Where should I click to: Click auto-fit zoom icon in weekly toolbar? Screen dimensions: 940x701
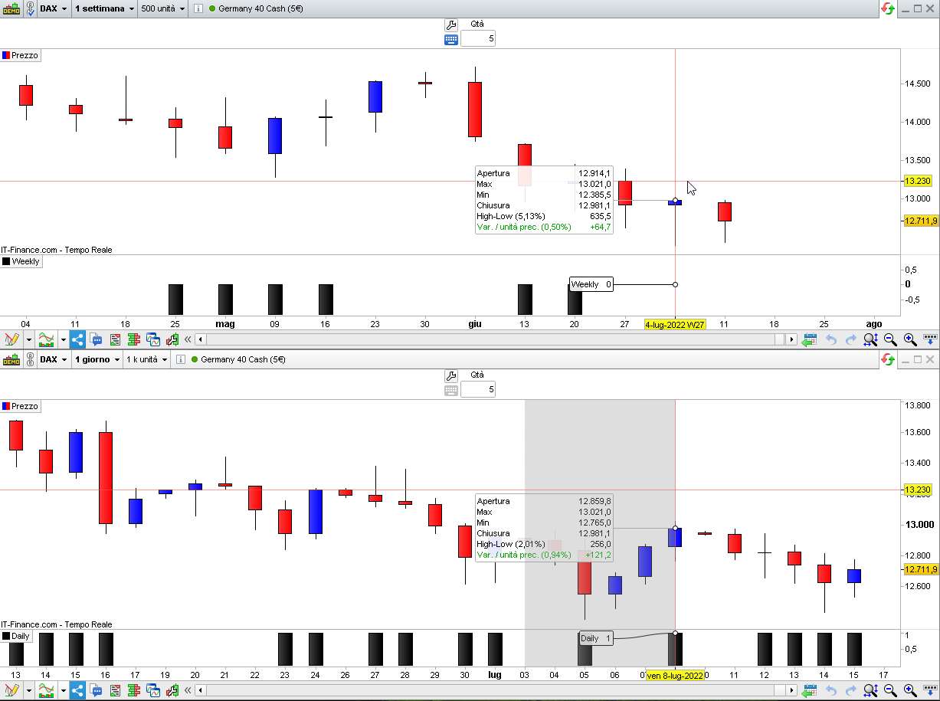870,339
